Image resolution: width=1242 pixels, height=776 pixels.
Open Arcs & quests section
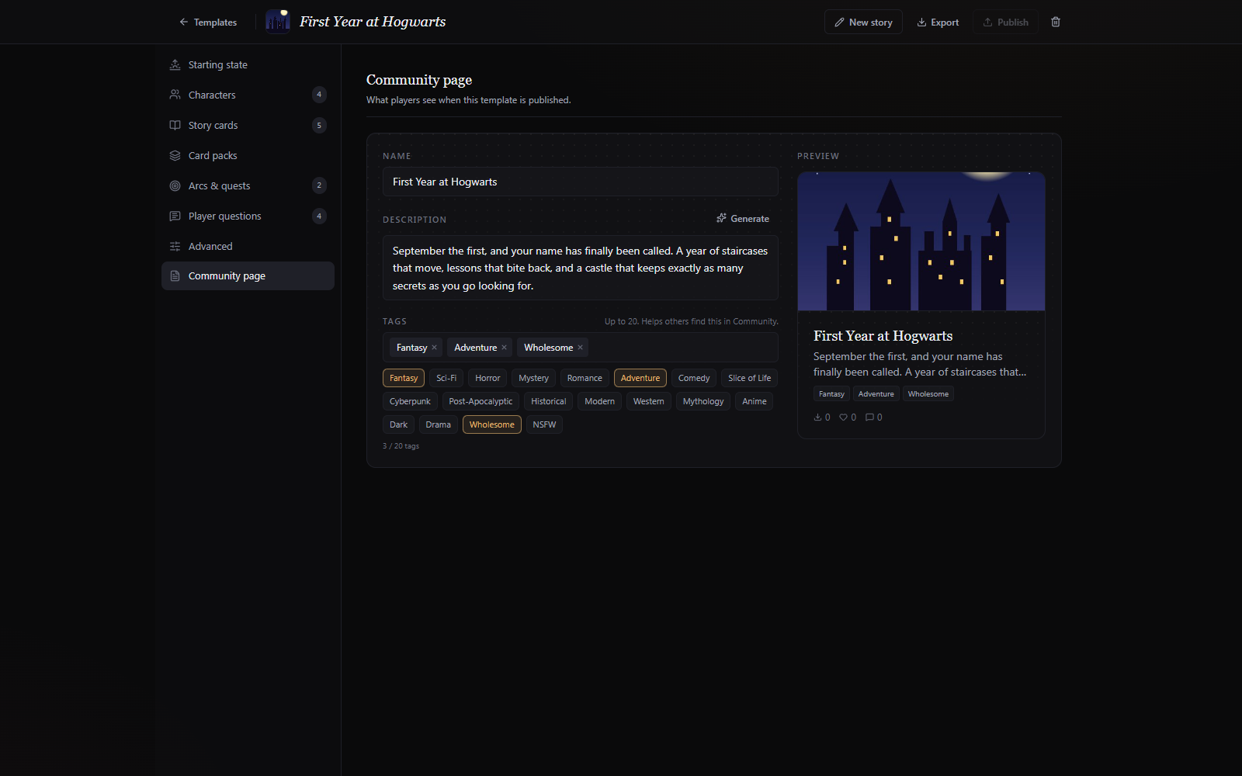[x=248, y=185]
